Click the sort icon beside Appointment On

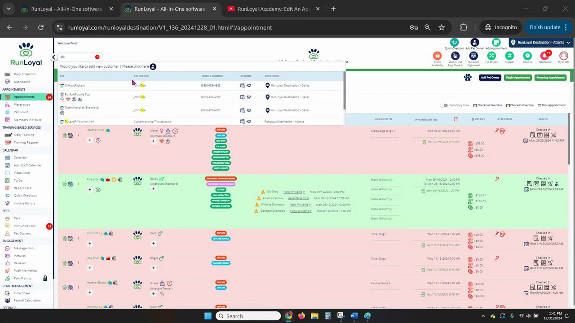456,119
